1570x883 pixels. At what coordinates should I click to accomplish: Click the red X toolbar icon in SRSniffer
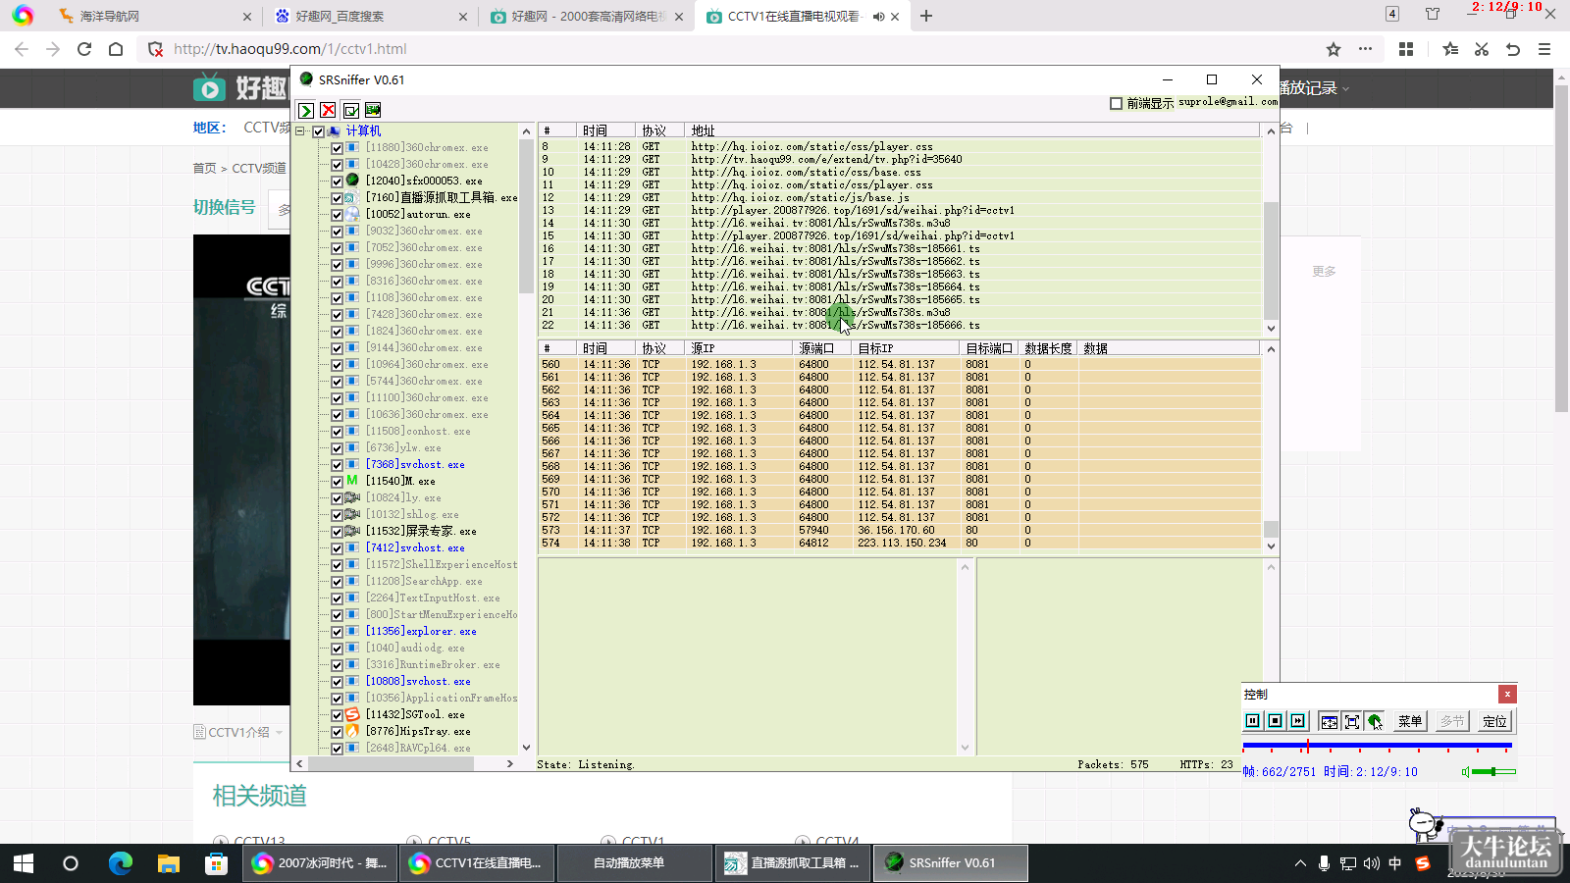pos(328,111)
